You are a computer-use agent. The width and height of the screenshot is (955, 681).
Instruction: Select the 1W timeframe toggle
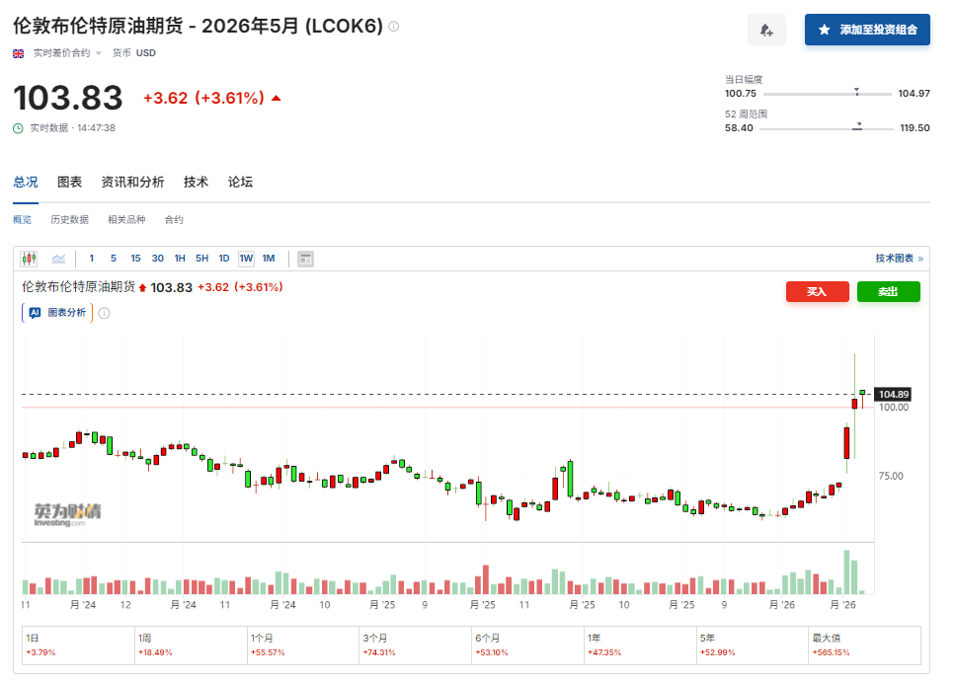(246, 258)
